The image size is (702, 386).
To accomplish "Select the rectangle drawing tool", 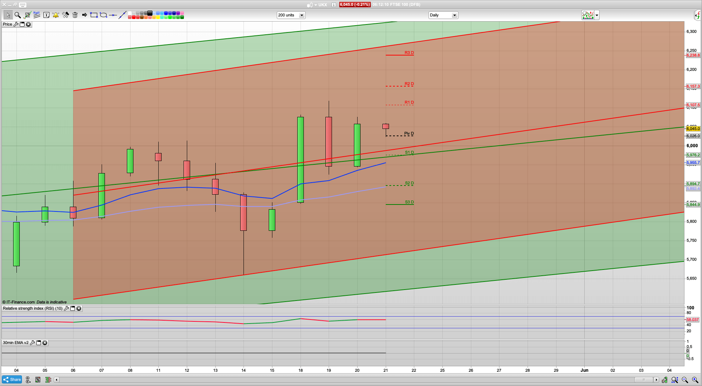I will 94,15.
